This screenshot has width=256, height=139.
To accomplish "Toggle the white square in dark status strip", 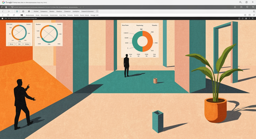I will pos(2,19).
